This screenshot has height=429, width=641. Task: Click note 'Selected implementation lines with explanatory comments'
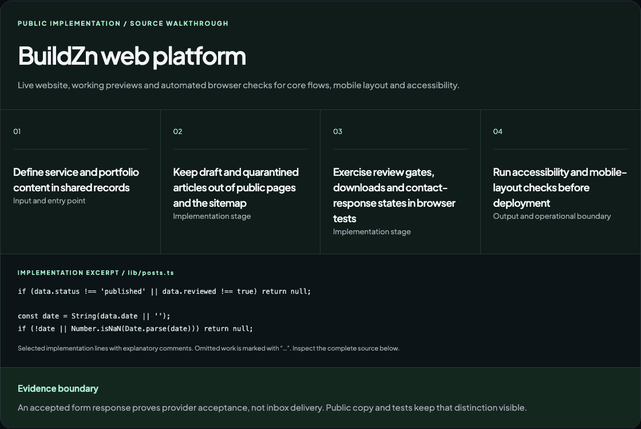208,348
